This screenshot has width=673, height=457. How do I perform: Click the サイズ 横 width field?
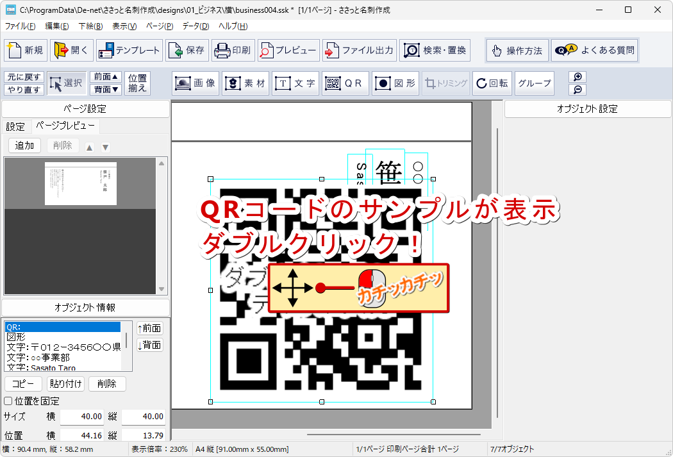click(x=82, y=416)
